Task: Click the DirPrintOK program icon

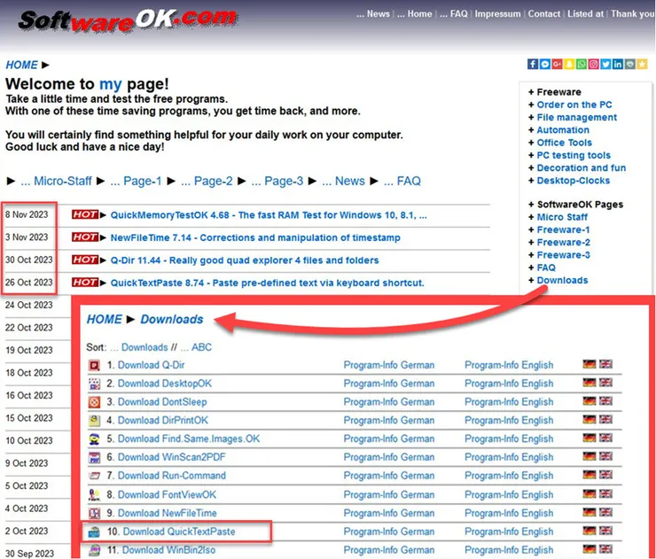Action: click(x=94, y=421)
